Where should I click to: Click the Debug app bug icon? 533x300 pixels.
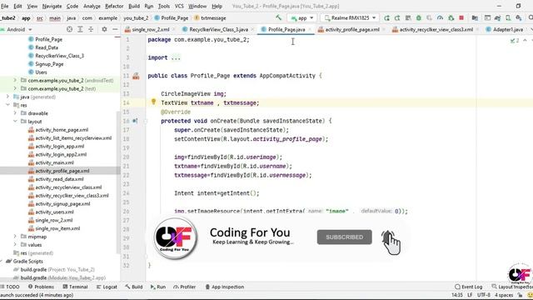419,18
